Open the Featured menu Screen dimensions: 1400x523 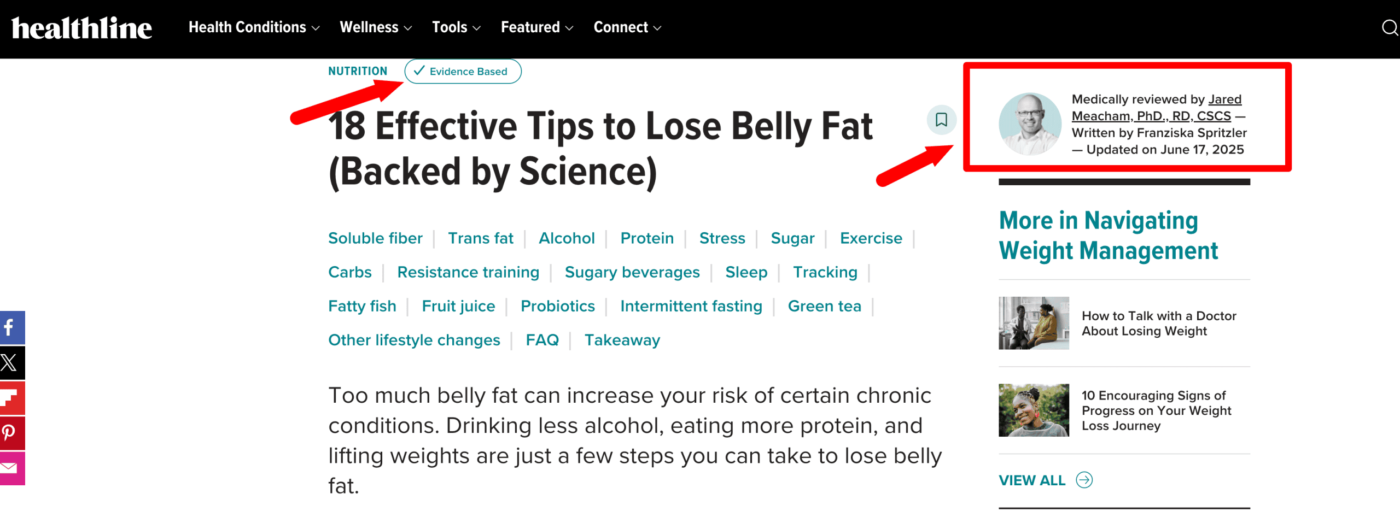coord(537,27)
